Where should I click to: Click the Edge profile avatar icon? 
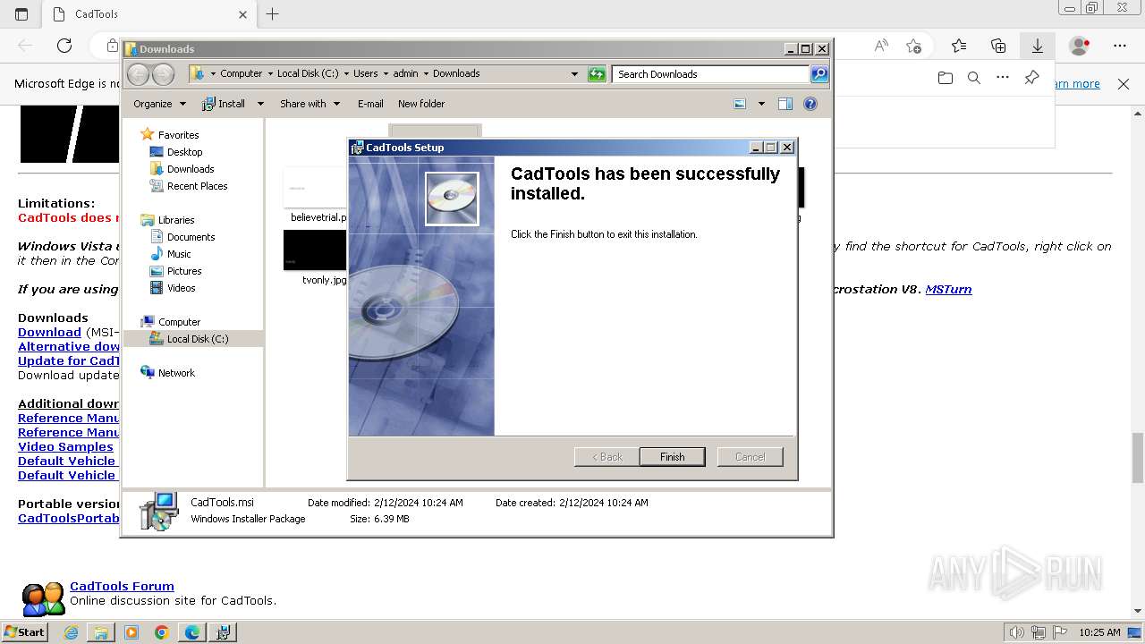pos(1080,46)
